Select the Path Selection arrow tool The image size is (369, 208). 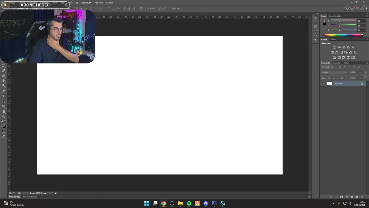pos(4,101)
